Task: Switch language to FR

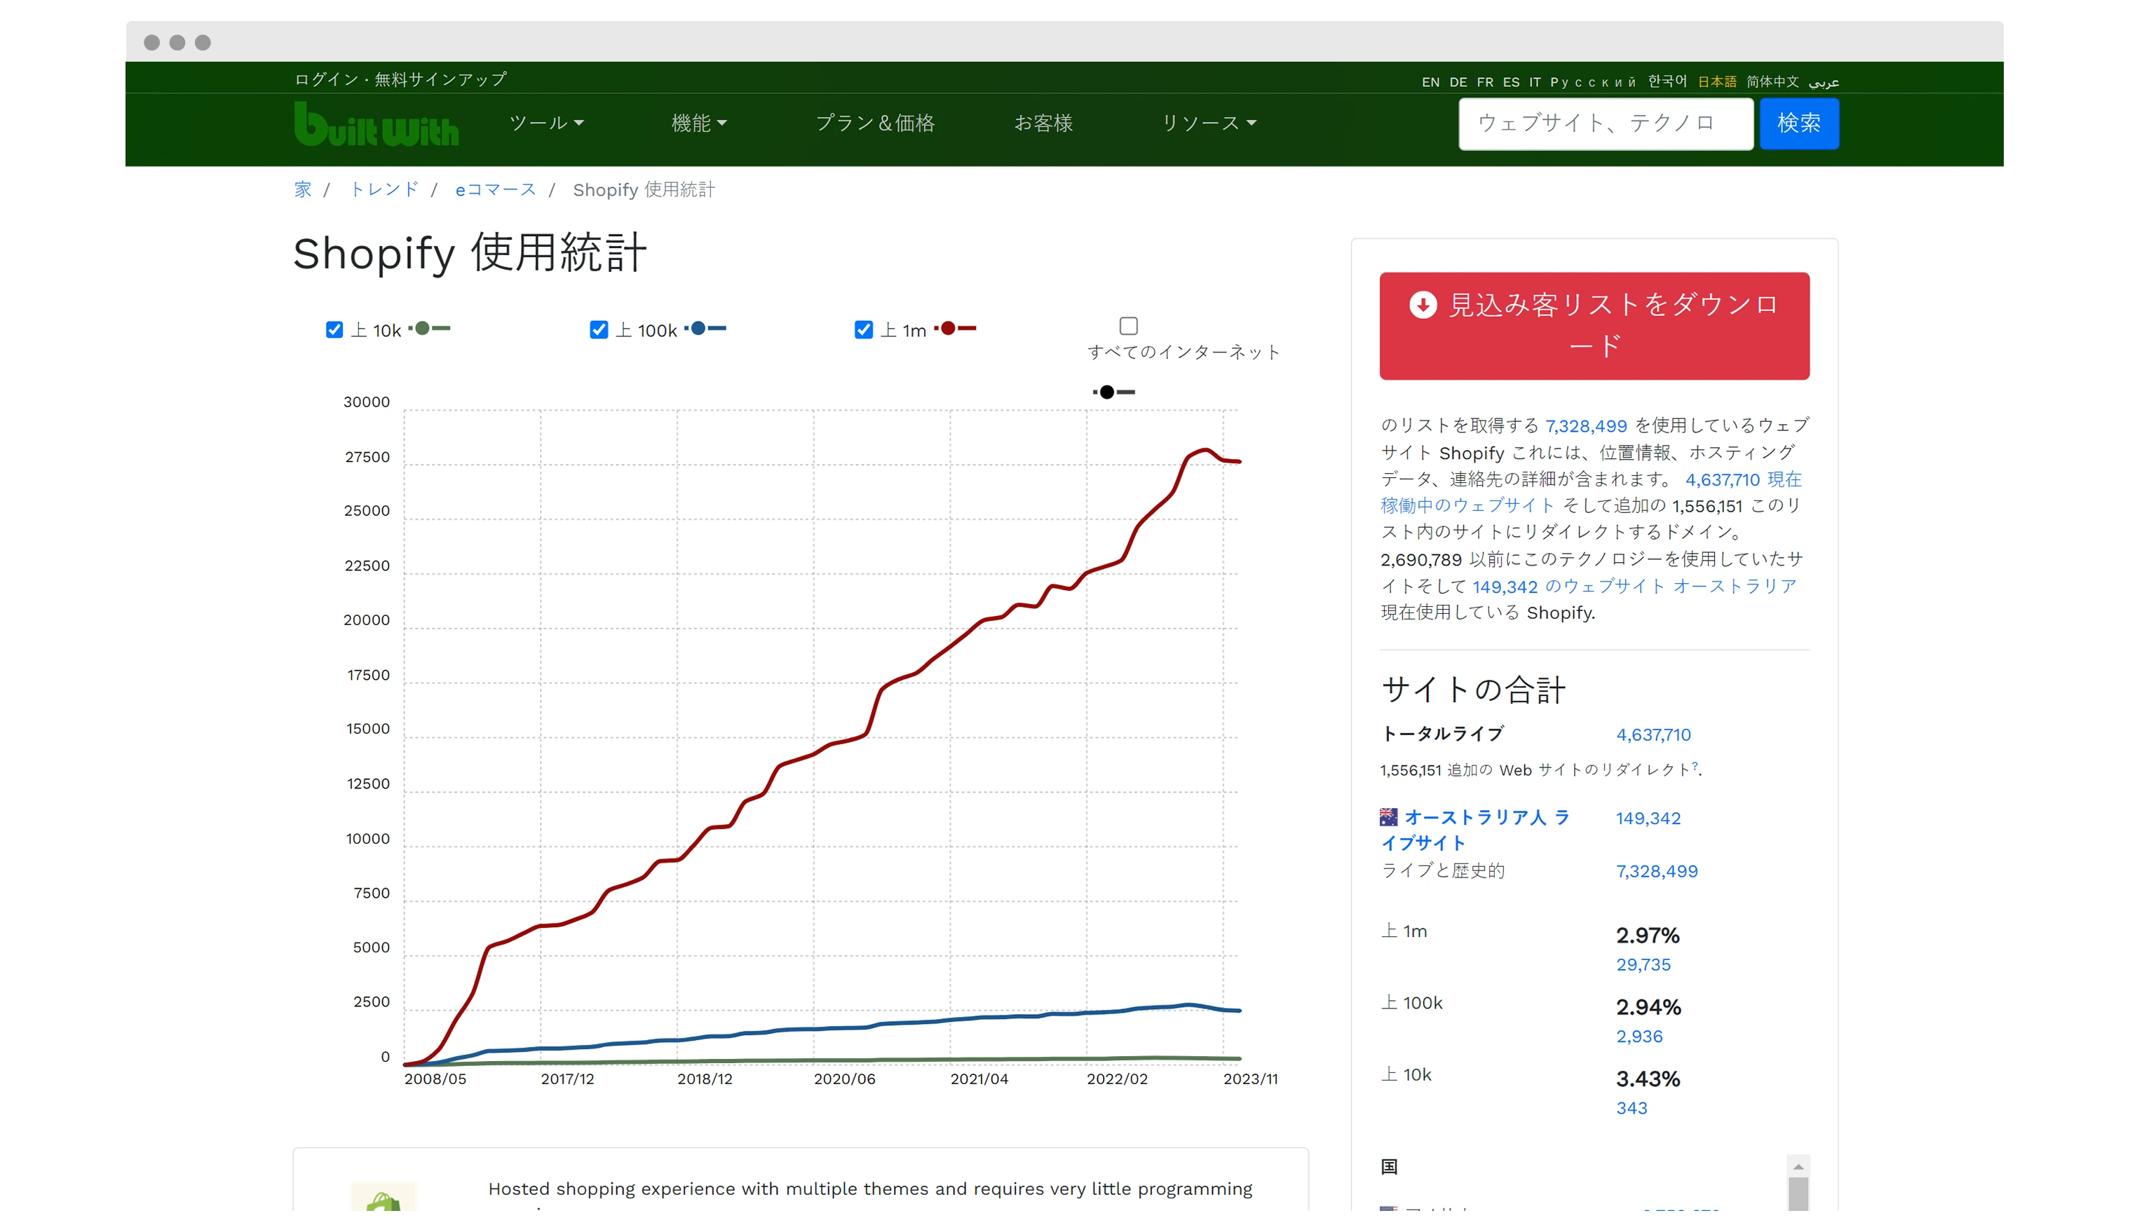Action: 1485,82
